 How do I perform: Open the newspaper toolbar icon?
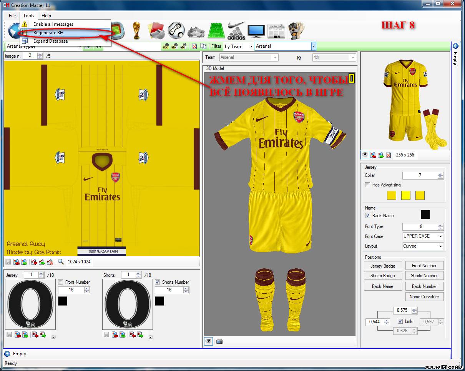(276, 30)
